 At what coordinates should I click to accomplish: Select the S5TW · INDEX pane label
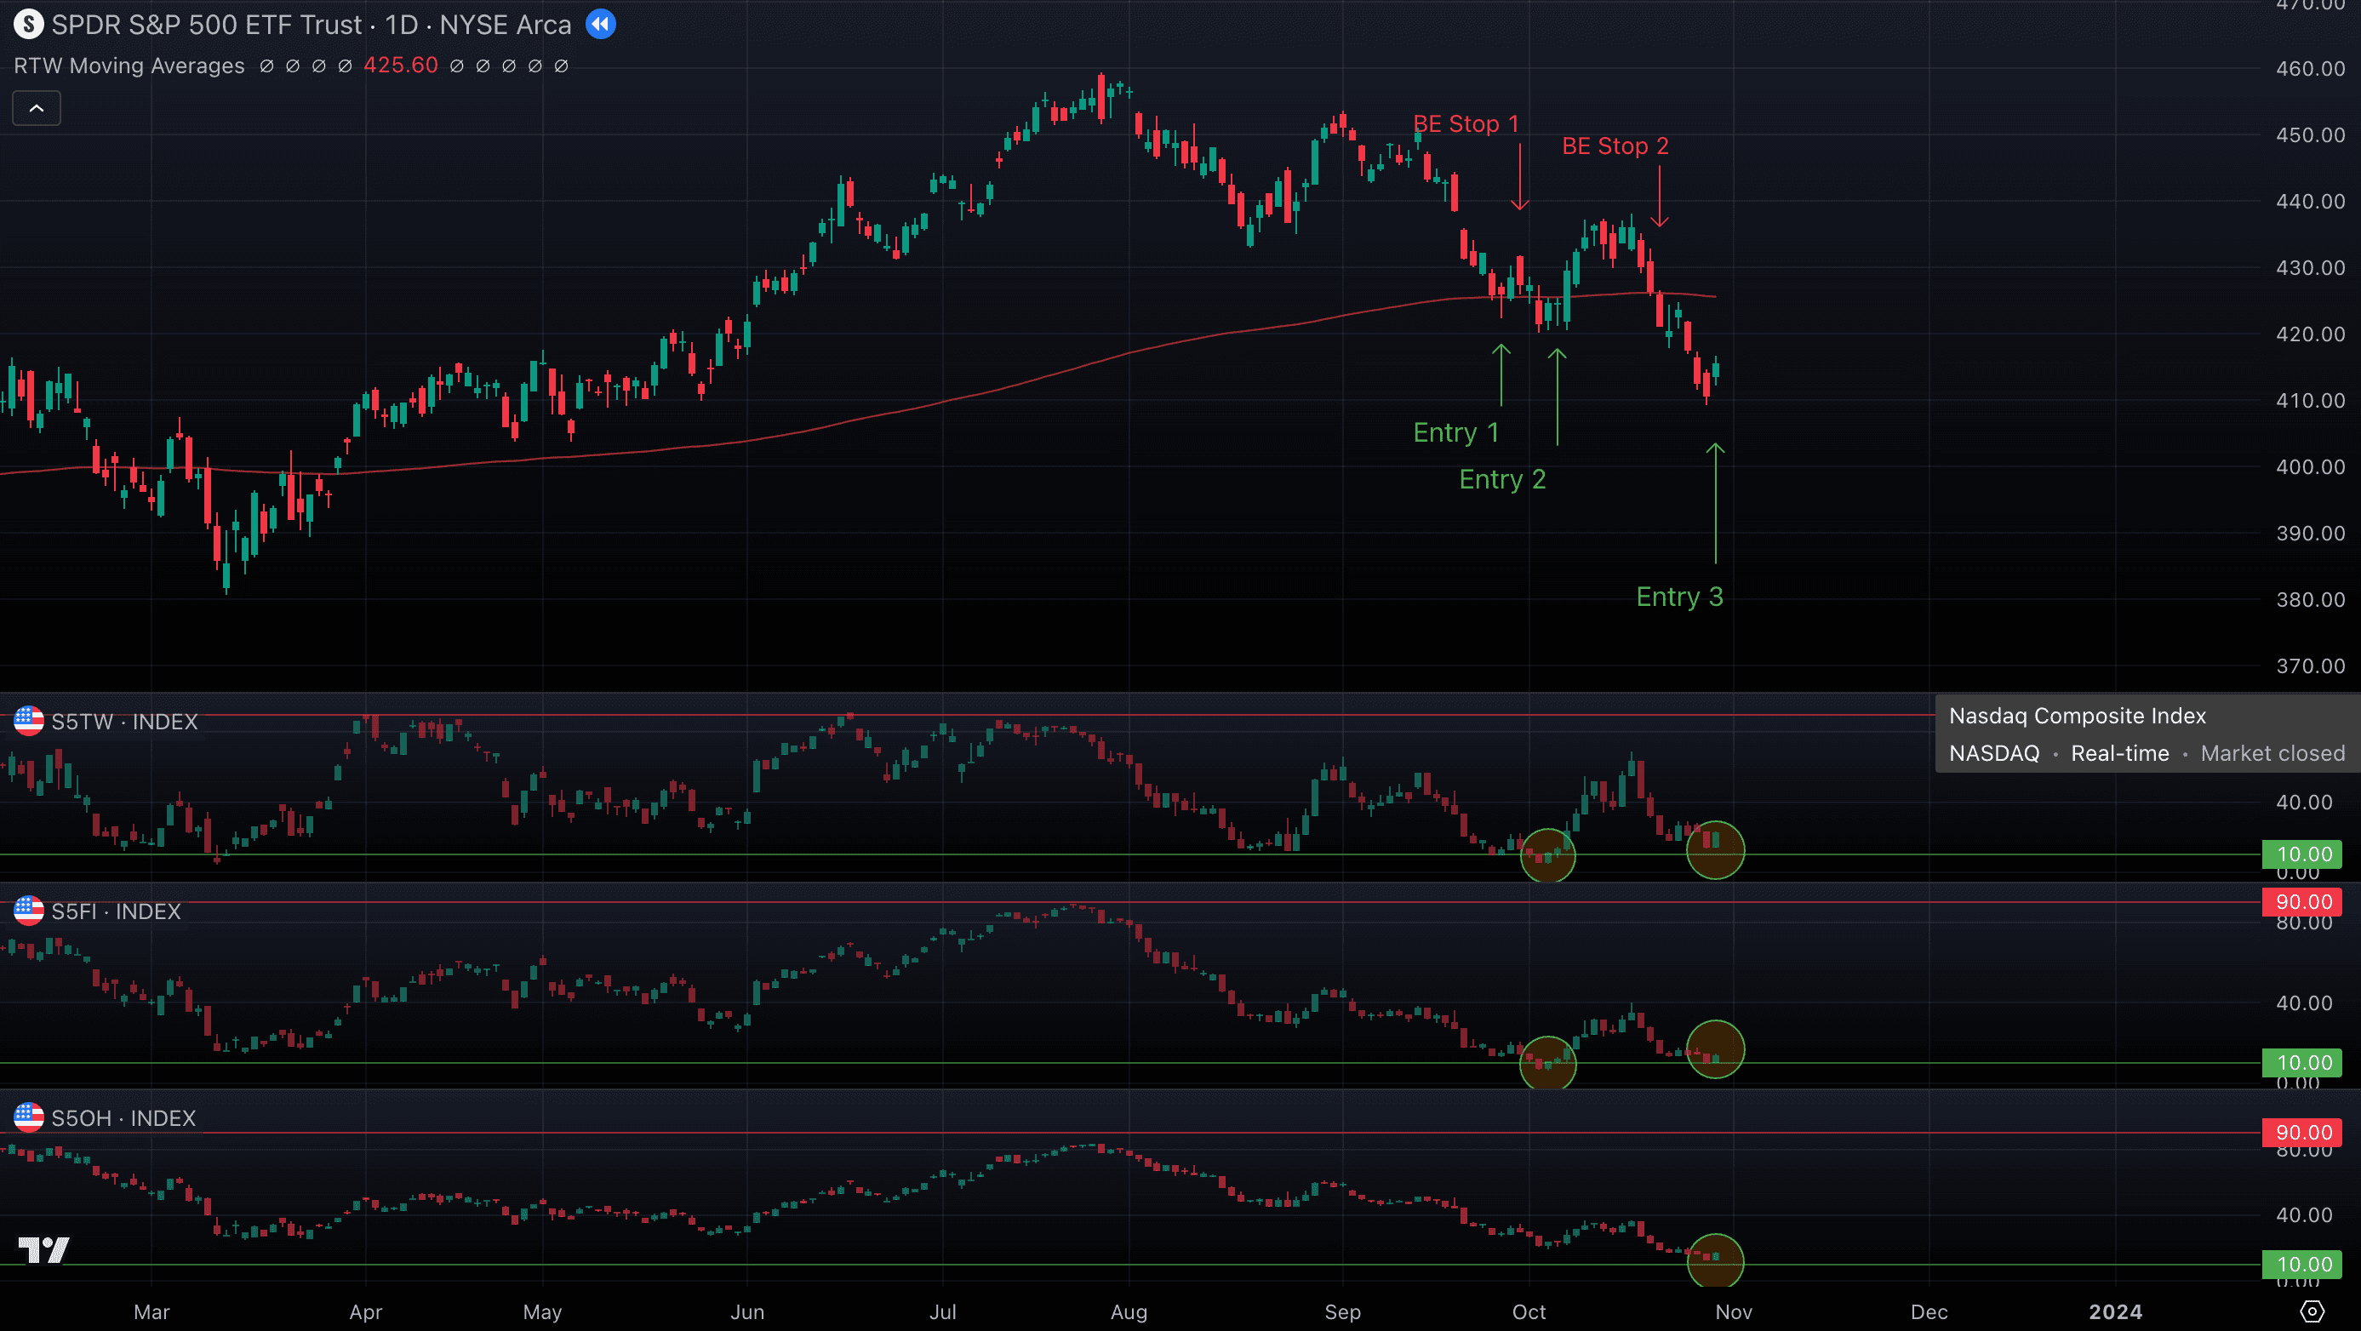click(x=124, y=722)
